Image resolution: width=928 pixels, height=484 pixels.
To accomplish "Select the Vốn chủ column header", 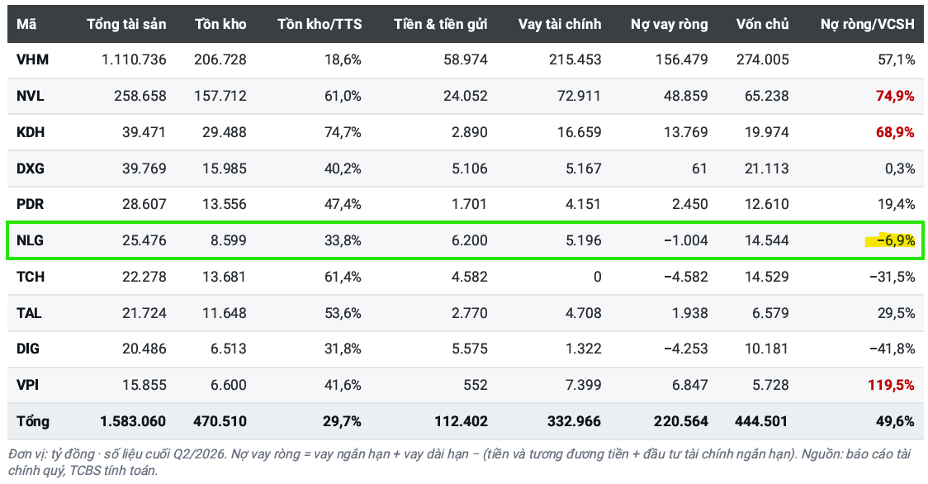I will click(x=763, y=24).
